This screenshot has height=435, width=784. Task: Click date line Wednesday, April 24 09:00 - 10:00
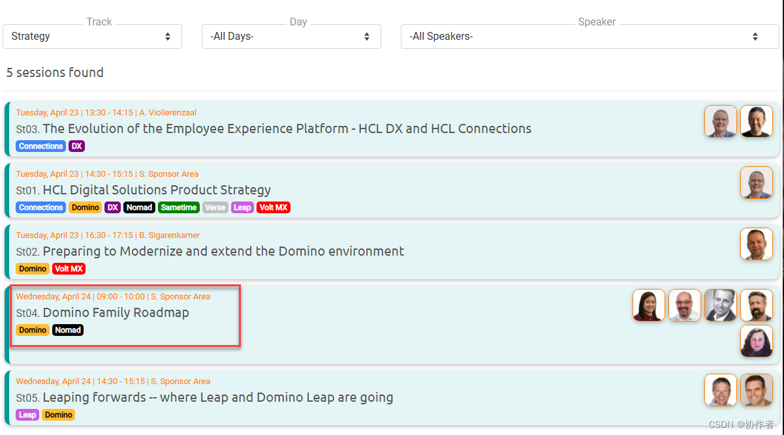pyautogui.click(x=113, y=297)
